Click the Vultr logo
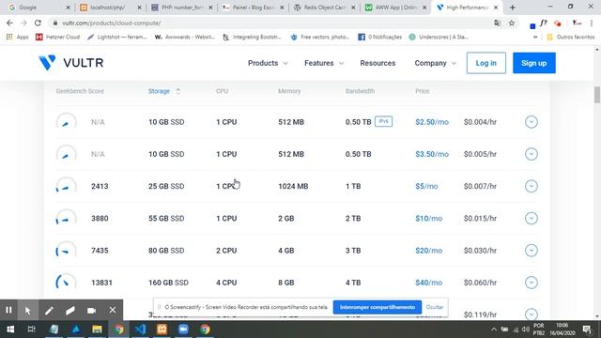Screen dimensions: 601x338 pyautogui.click(x=71, y=63)
